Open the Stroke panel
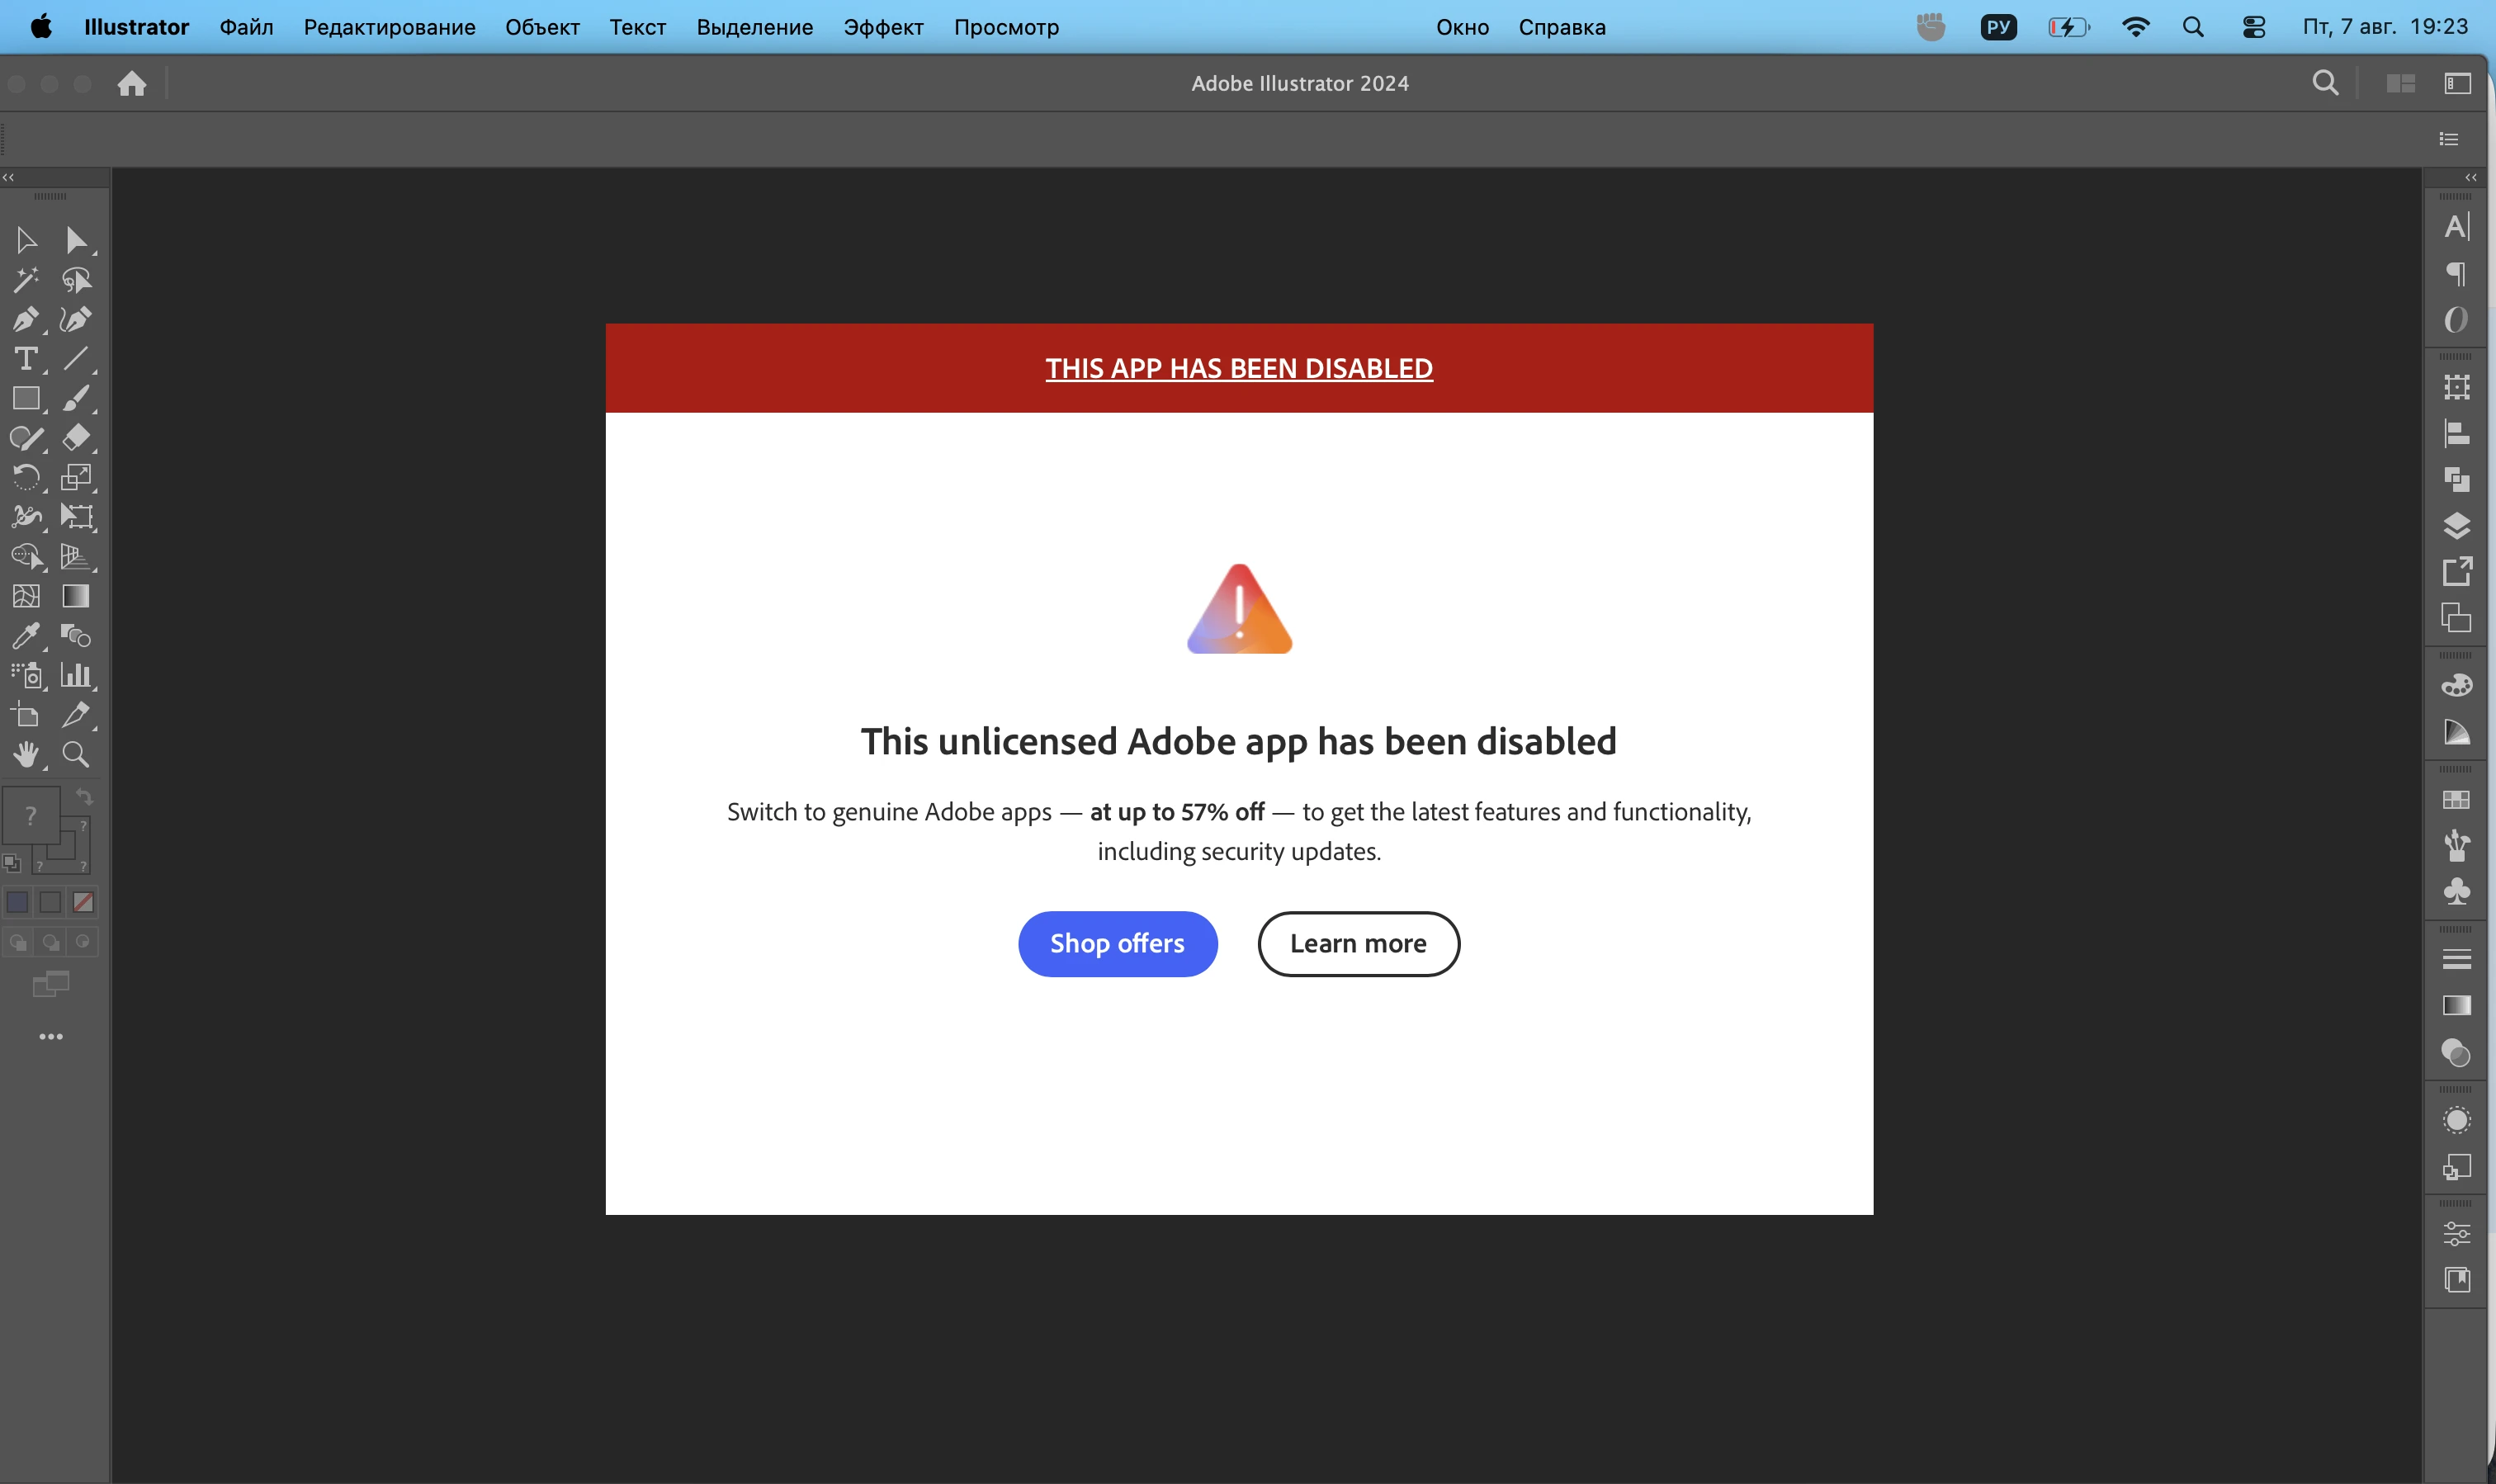This screenshot has width=2496, height=1484. click(x=2456, y=960)
